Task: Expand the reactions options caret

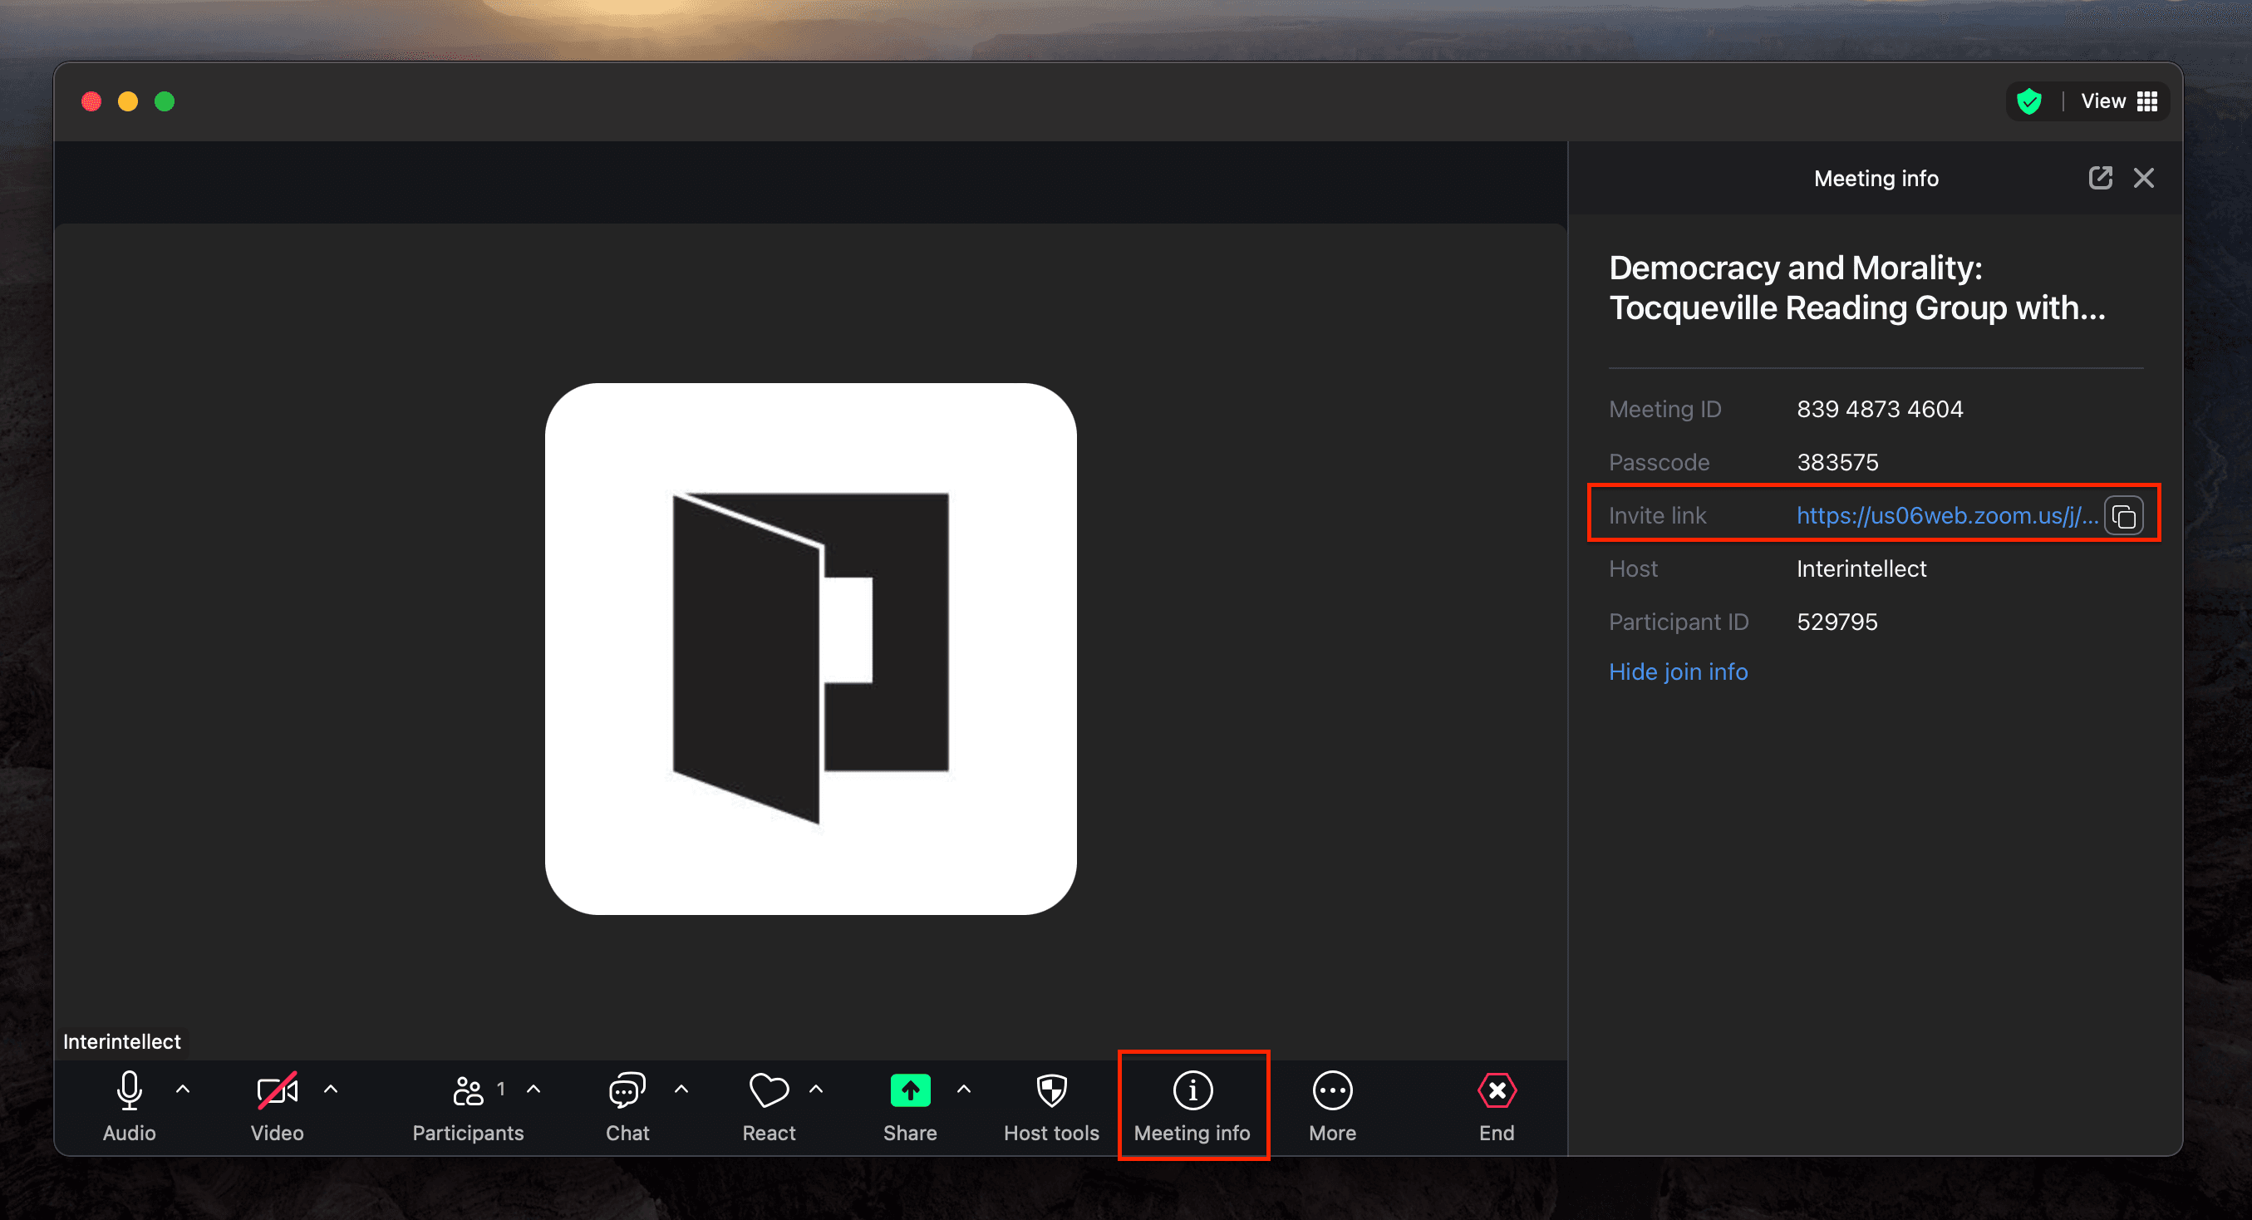Action: coord(816,1090)
